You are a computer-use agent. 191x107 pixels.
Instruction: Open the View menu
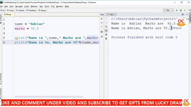11,7
